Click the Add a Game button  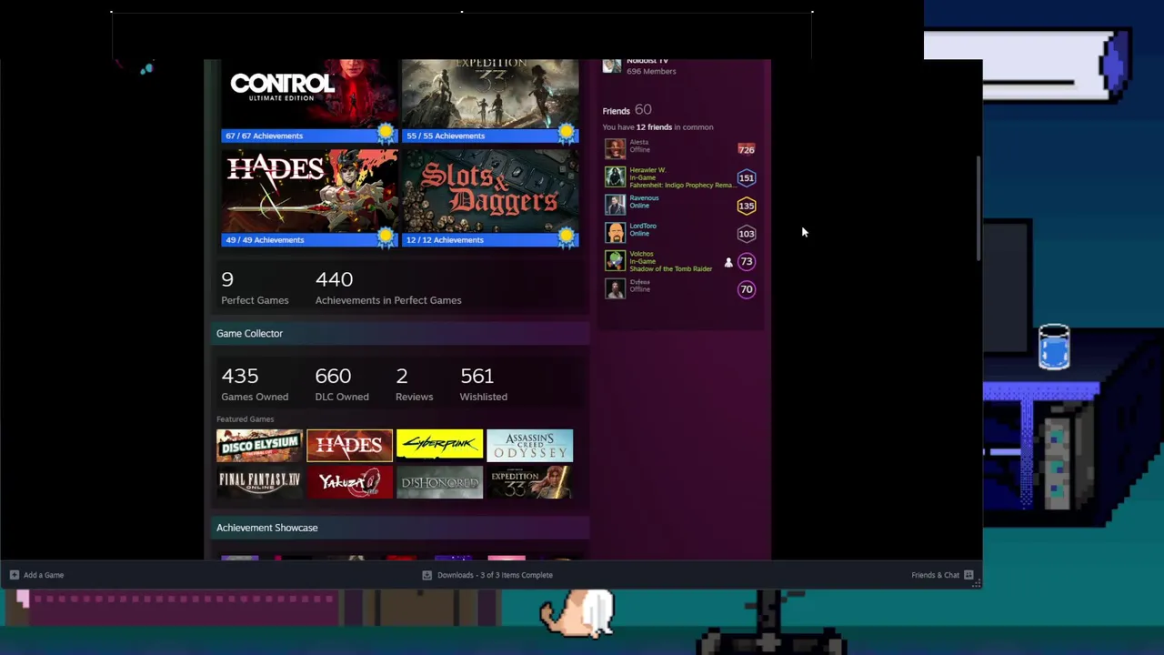click(36, 575)
